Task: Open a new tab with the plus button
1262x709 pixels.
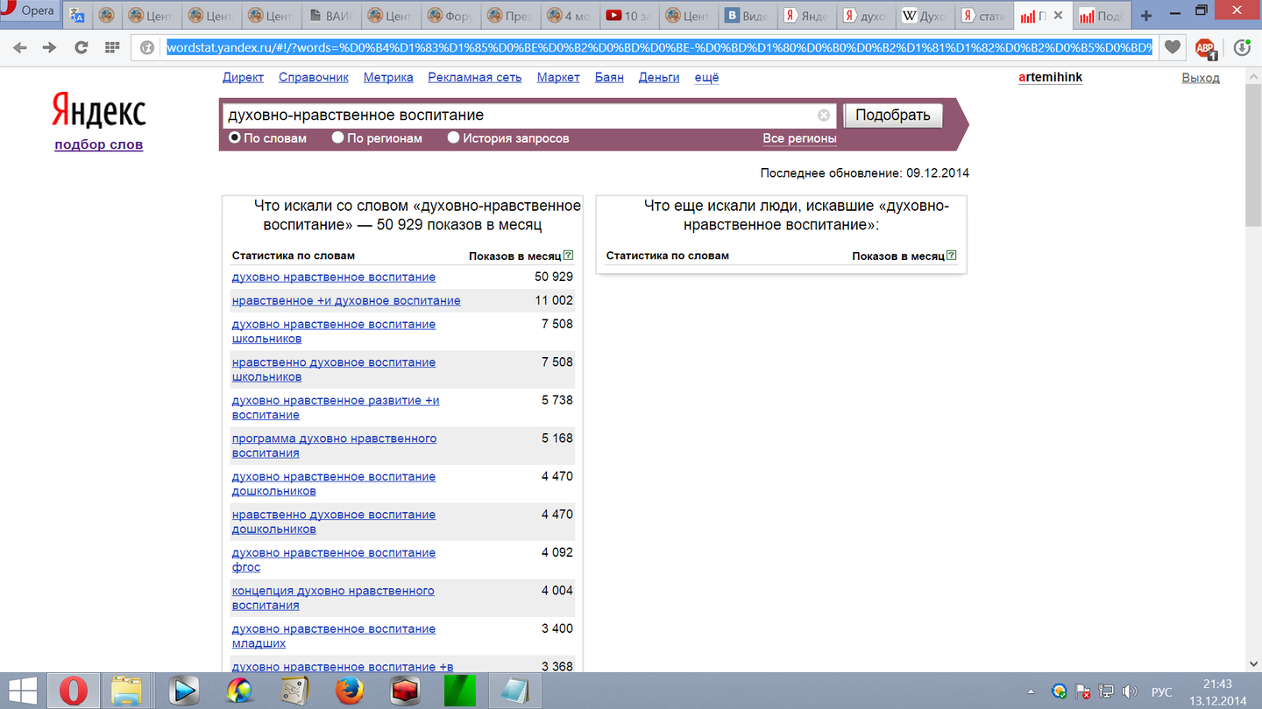Action: (x=1145, y=16)
